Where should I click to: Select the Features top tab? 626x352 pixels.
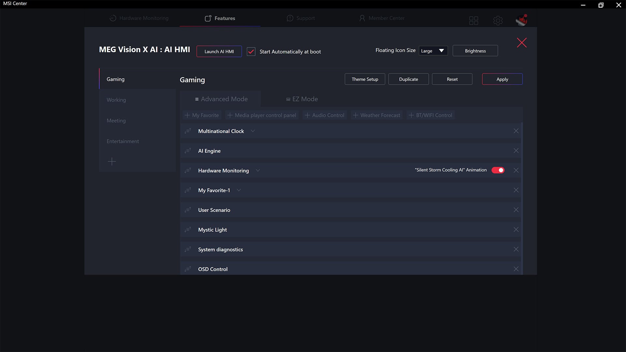coord(220,18)
